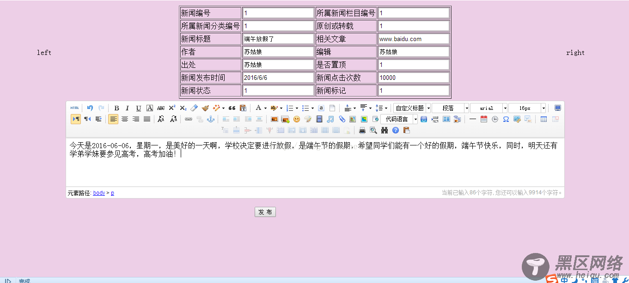Preview the document
The width and height of the screenshot is (629, 283).
point(373,130)
